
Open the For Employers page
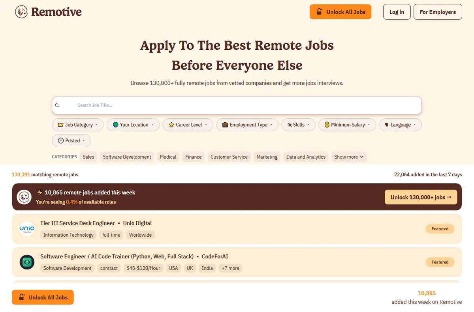[438, 12]
